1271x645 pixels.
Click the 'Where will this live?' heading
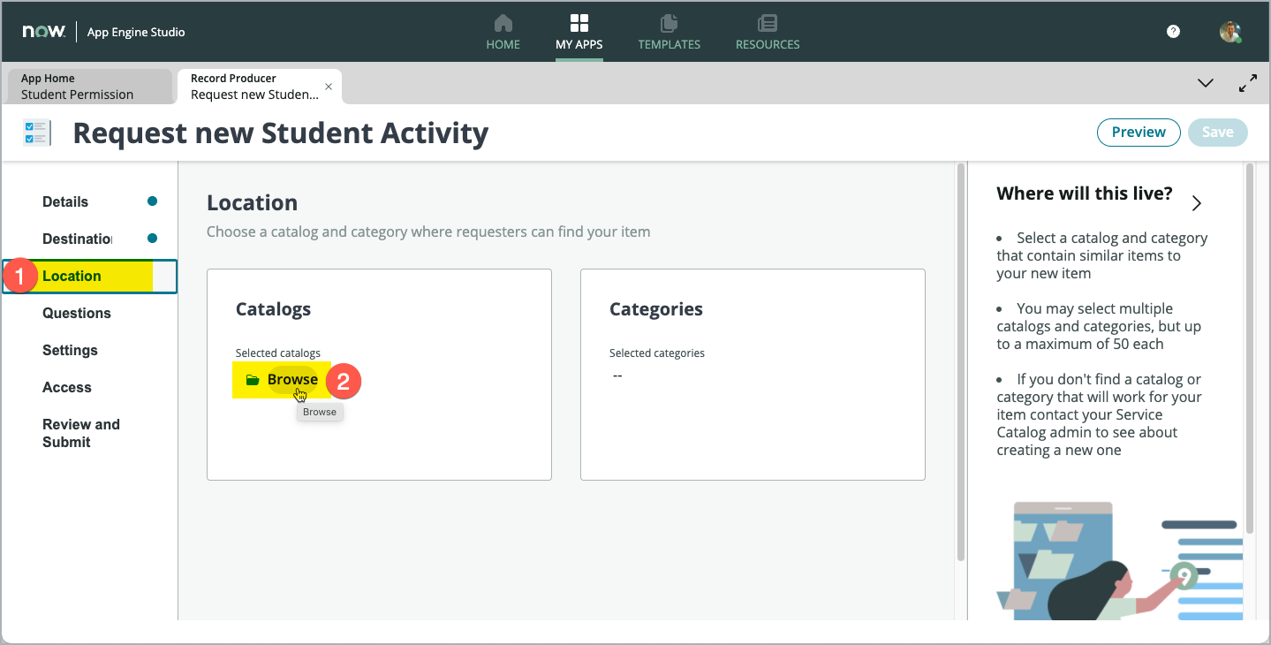[x=1085, y=193]
